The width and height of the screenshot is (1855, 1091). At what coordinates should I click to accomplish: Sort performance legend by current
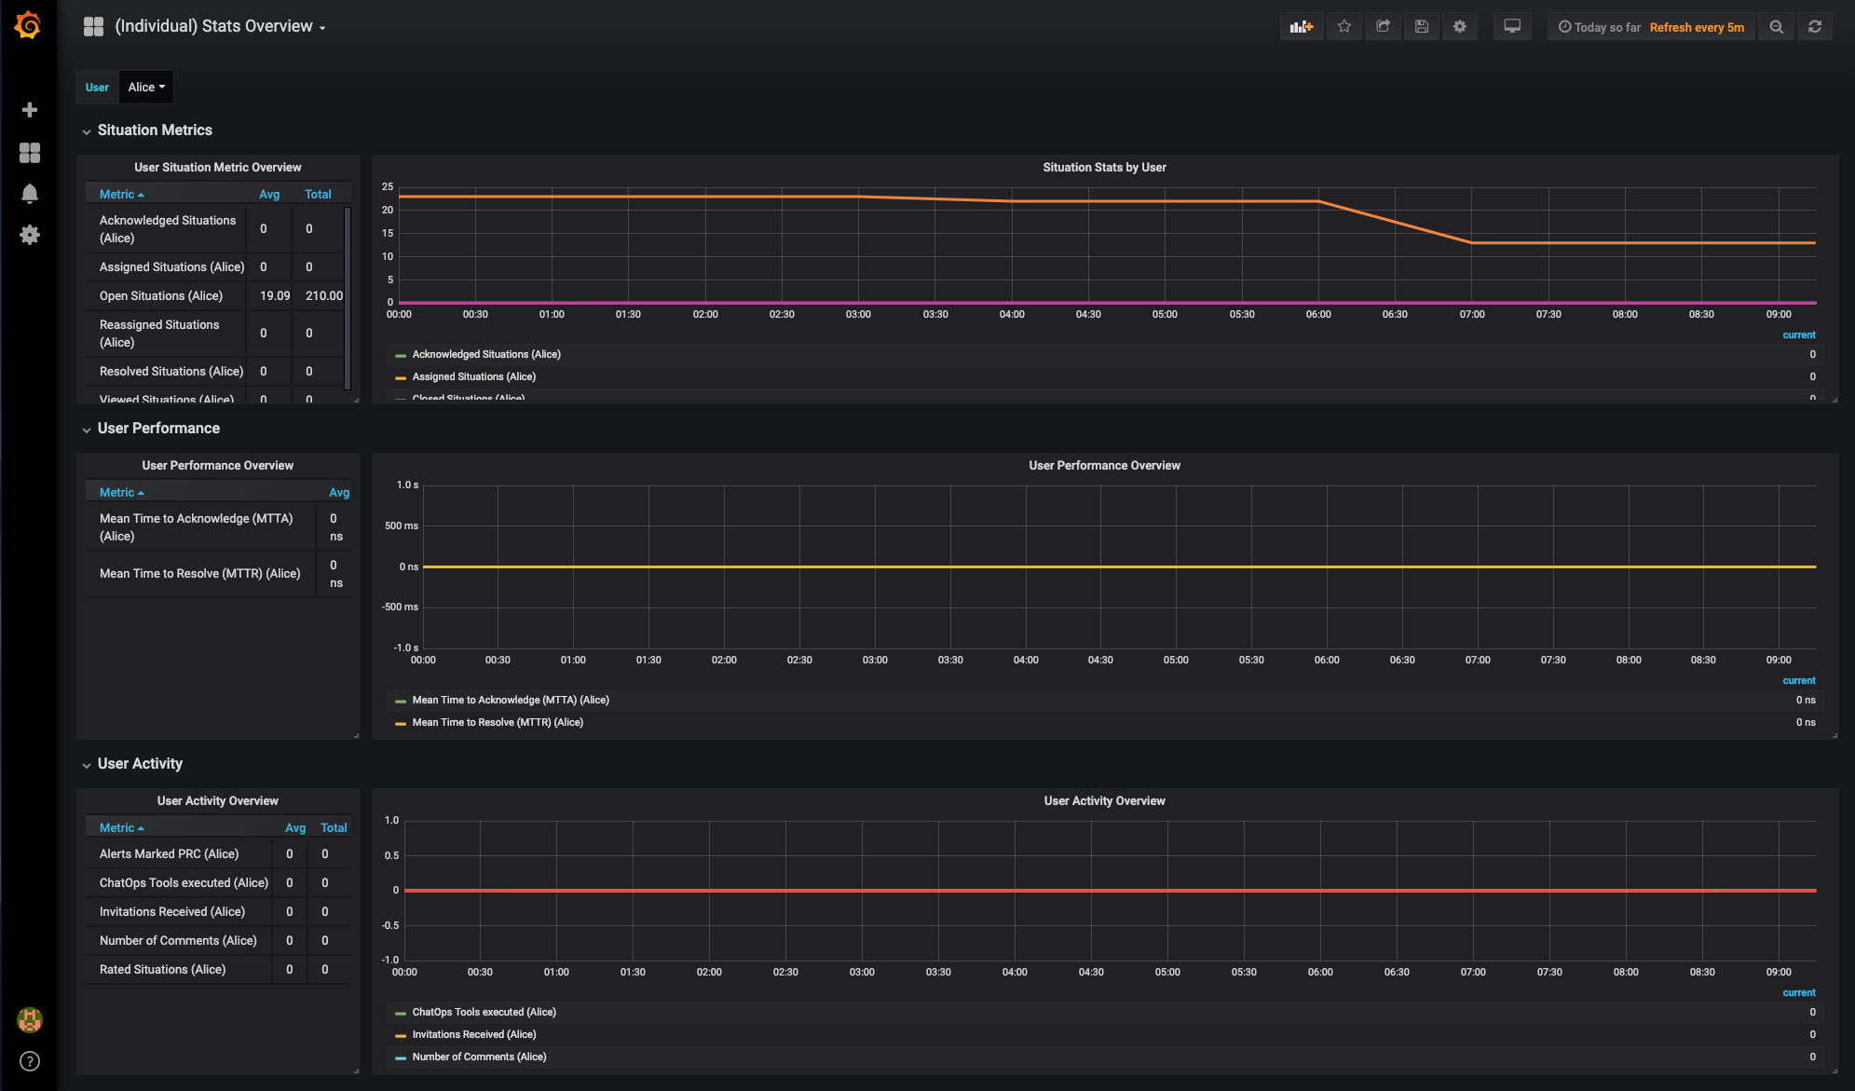coord(1799,680)
